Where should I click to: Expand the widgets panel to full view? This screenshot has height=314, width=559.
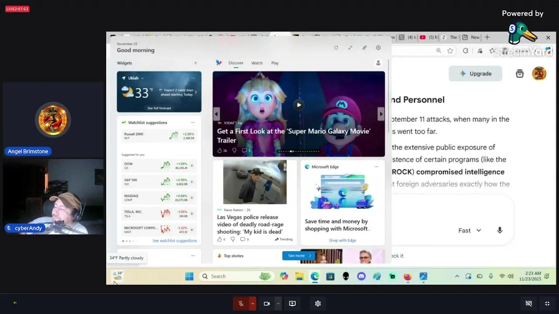click(350, 48)
